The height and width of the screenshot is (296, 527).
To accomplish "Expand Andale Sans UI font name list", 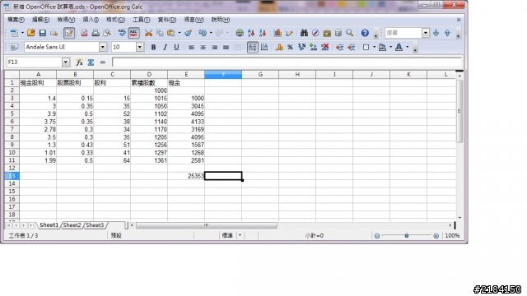I will point(103,48).
